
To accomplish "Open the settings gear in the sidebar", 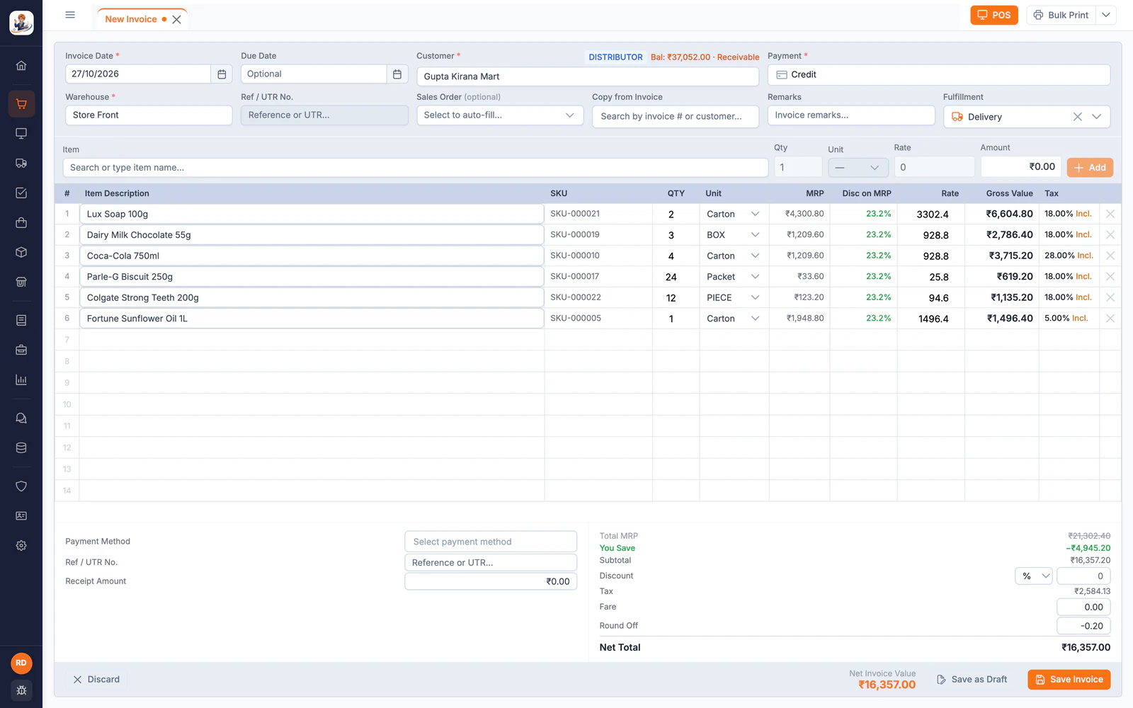I will point(21,546).
